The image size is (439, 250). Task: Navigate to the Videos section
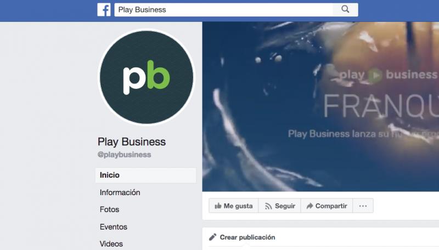111,244
